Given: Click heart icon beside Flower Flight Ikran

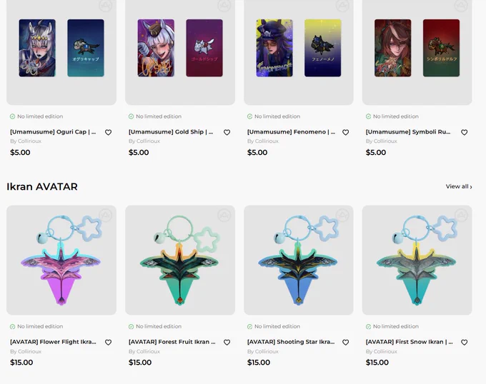Looking at the screenshot, I should click(x=108, y=343).
